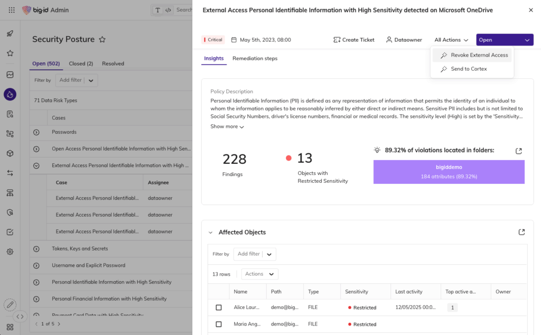
Task: Switch to the Remediation steps tab
Action: pos(255,59)
